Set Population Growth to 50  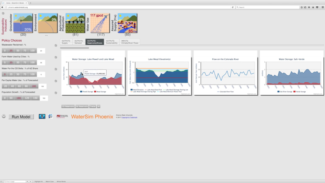11,98
